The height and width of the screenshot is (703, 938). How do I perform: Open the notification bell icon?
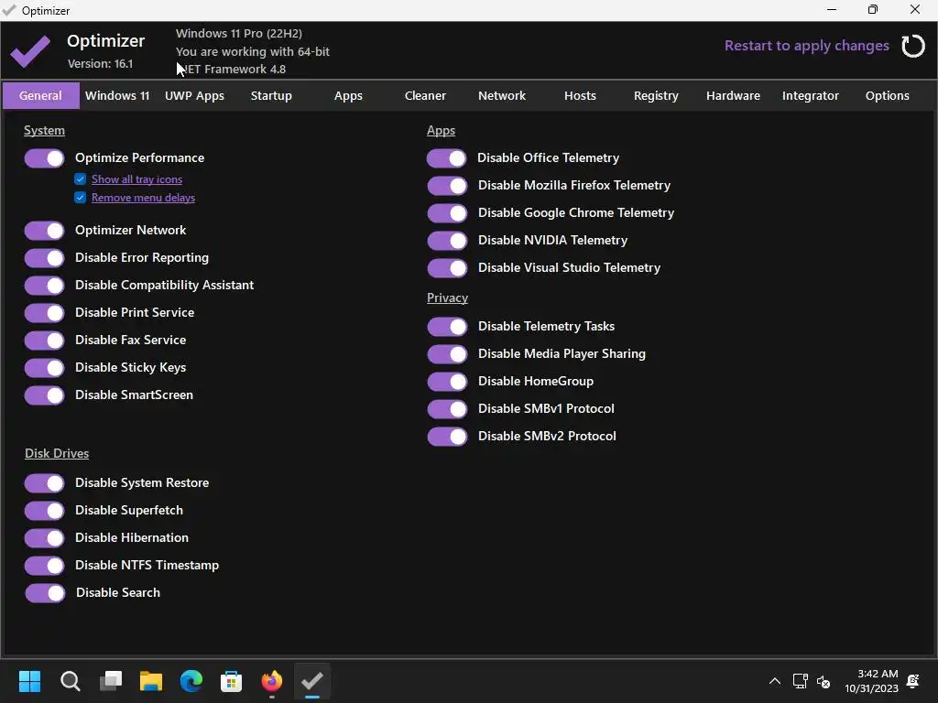[x=913, y=681]
